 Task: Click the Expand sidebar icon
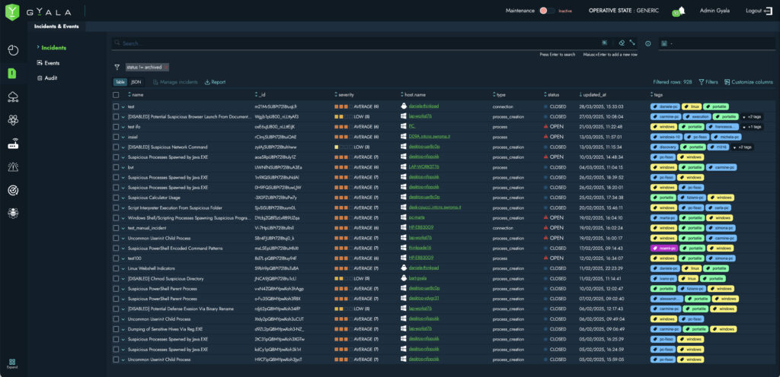pos(13,363)
